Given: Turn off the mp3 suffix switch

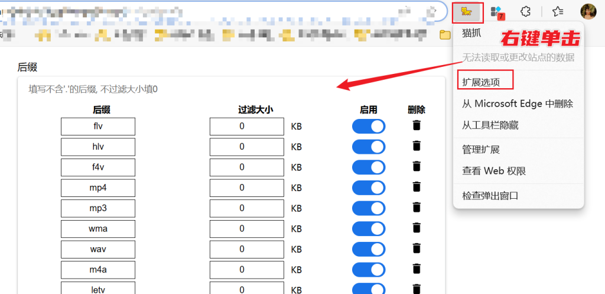Looking at the screenshot, I should click(369, 208).
